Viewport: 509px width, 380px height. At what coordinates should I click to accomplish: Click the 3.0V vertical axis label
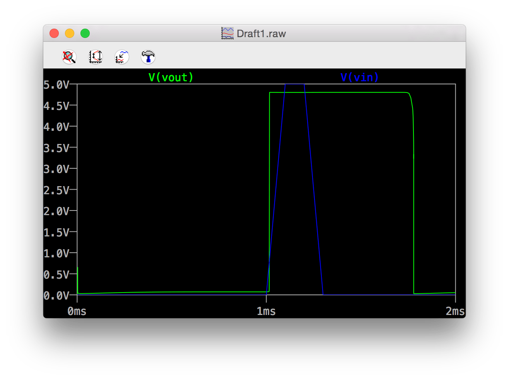tap(56, 169)
